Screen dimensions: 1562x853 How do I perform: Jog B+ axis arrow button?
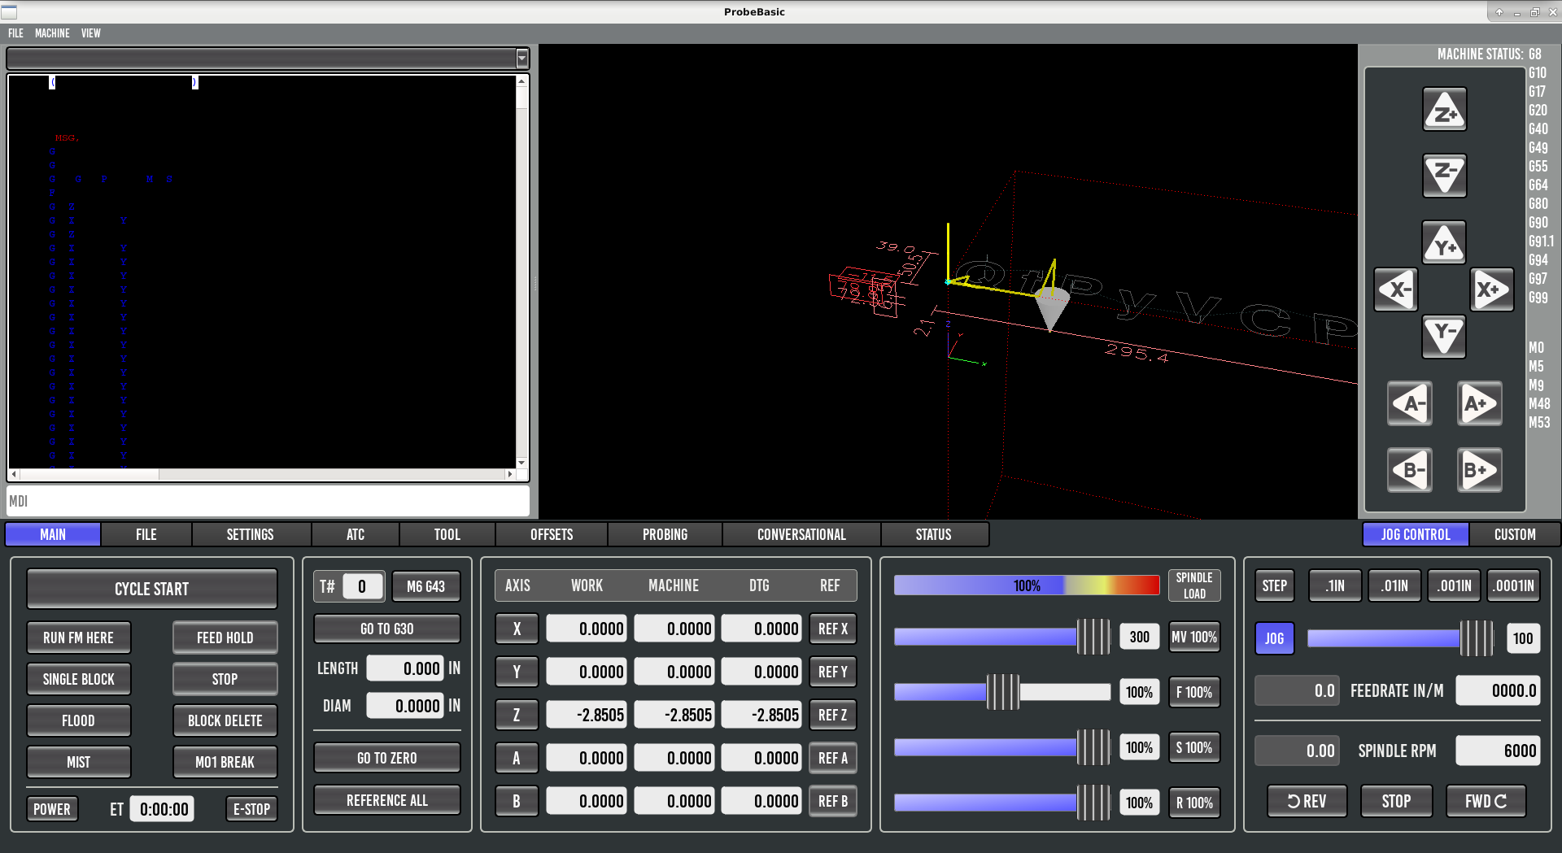coord(1479,470)
